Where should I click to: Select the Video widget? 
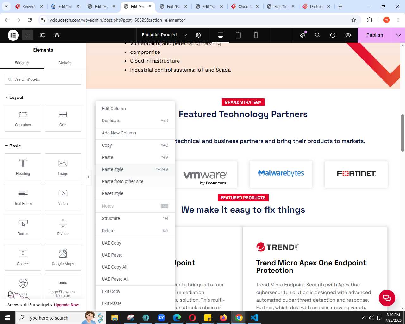pyautogui.click(x=63, y=197)
